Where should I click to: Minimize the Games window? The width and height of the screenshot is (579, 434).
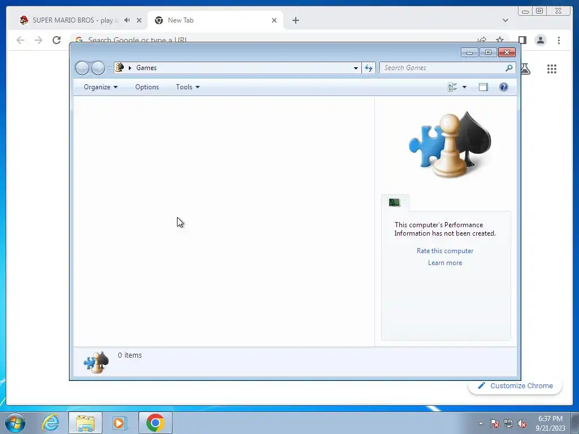(469, 53)
